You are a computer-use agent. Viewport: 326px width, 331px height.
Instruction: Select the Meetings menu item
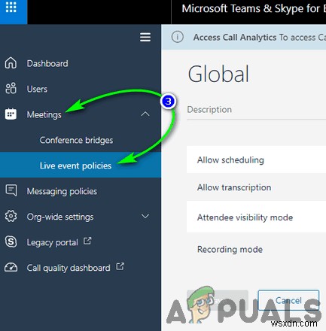pos(44,114)
